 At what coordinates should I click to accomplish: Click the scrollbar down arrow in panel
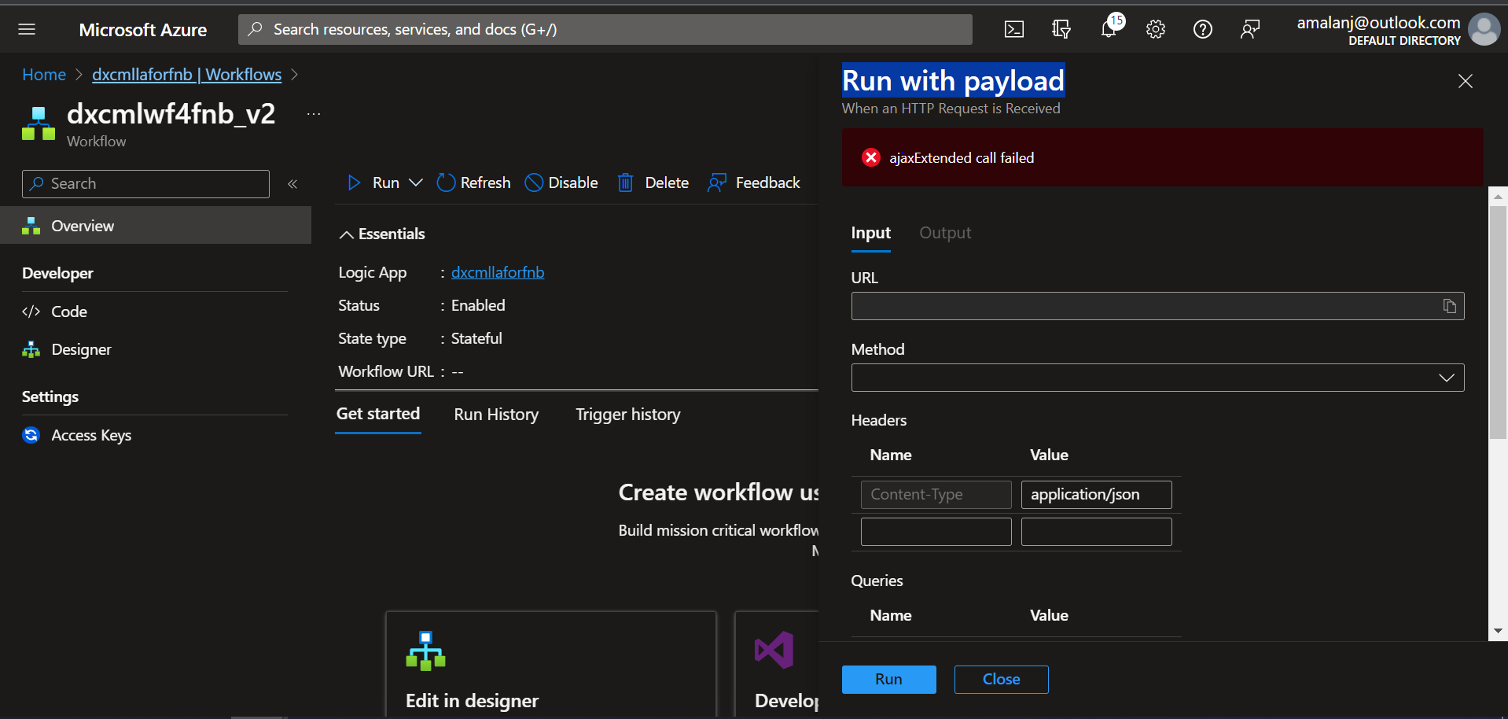(1499, 631)
